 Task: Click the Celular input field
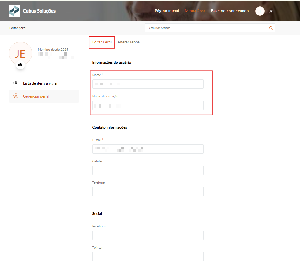(148, 170)
